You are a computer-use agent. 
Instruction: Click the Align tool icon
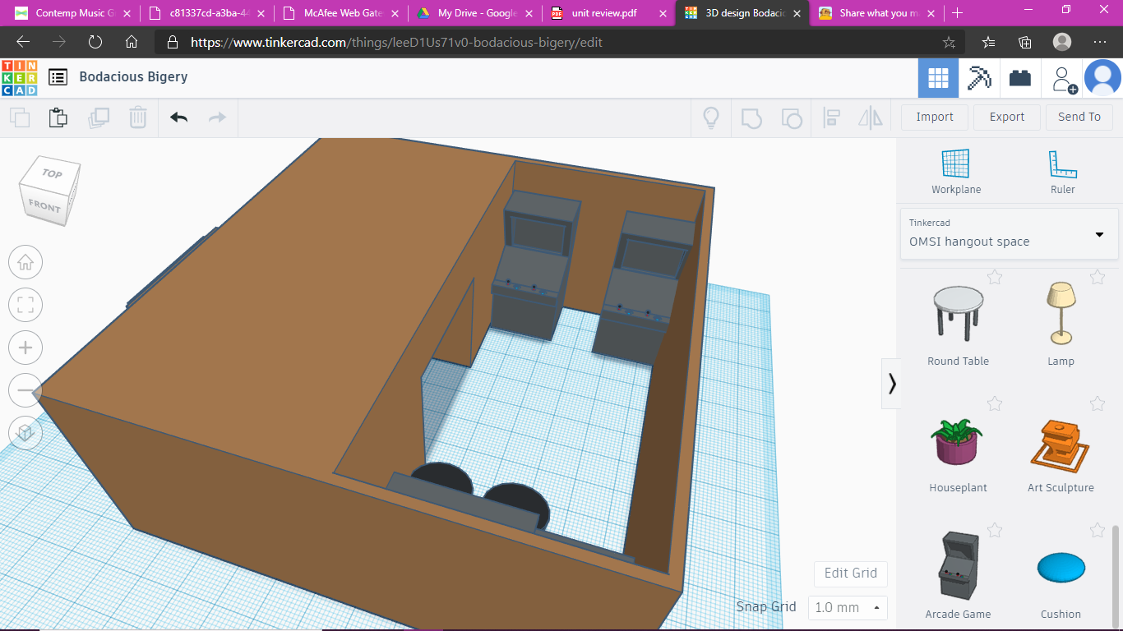(x=831, y=117)
